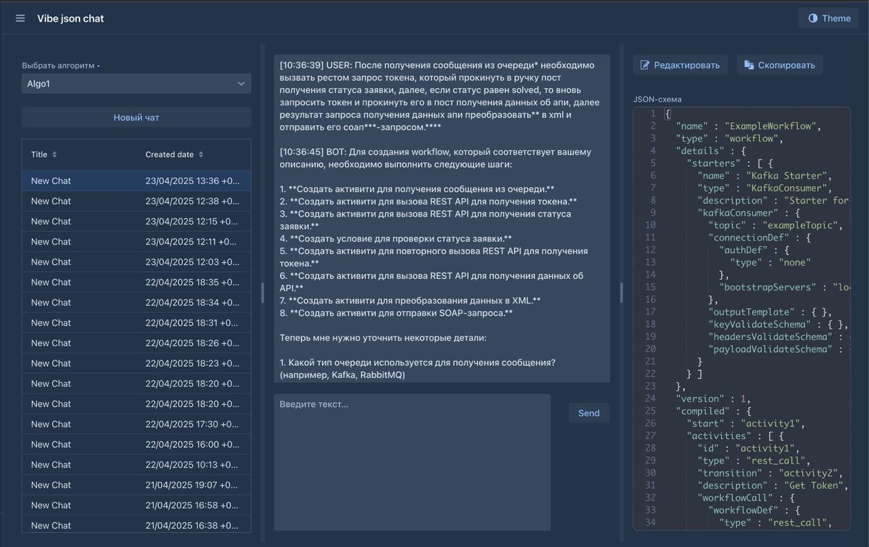Image resolution: width=869 pixels, height=547 pixels.
Task: Click the "version" : 1 line
Action: point(713,399)
